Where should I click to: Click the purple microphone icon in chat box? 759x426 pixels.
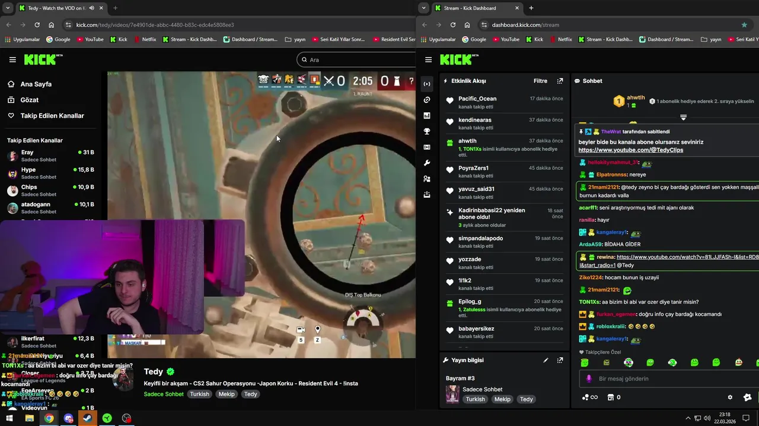point(589,379)
